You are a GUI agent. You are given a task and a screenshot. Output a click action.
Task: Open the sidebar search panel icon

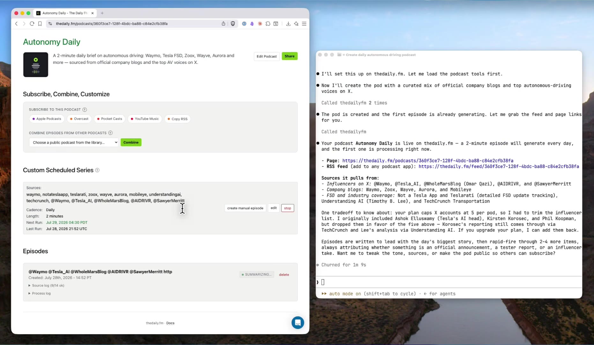pyautogui.click(x=276, y=24)
